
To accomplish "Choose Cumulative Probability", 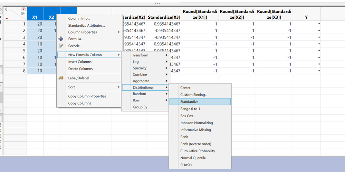I will pos(198,151).
